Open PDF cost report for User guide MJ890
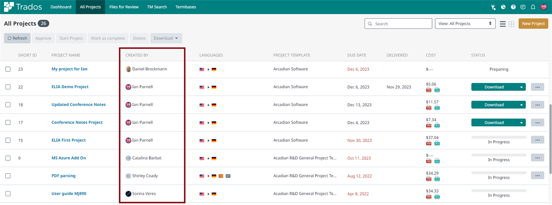 429,196
